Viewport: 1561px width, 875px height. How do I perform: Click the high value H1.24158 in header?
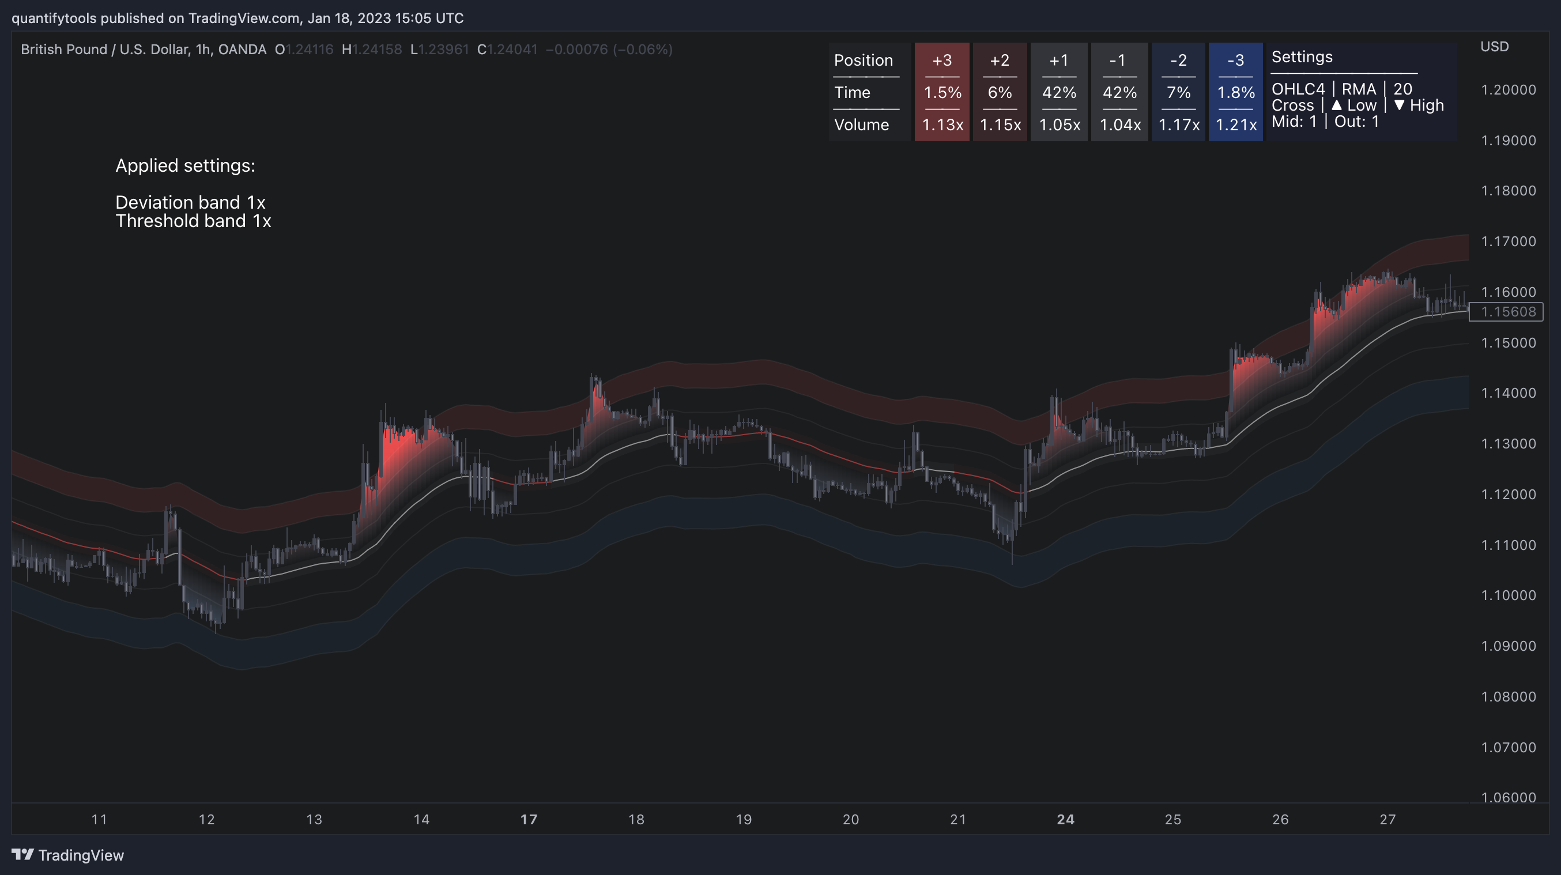point(371,49)
